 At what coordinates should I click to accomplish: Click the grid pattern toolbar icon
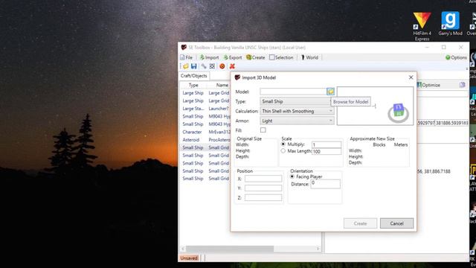212,66
